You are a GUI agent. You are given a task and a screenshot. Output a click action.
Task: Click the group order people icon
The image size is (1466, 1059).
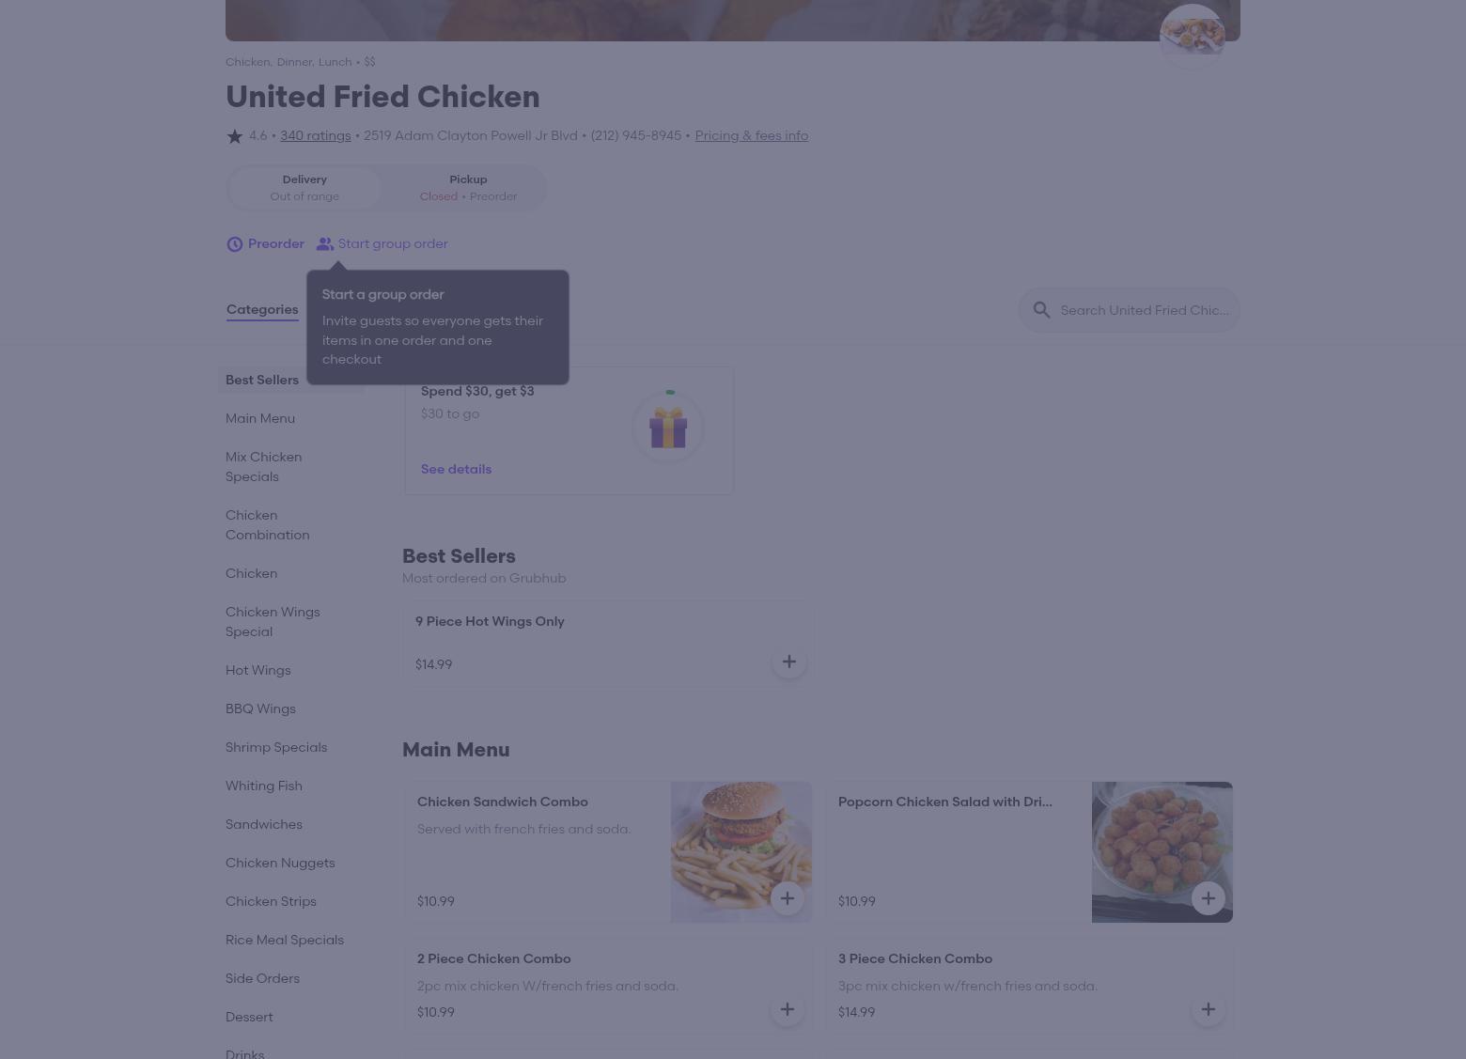pos(325,244)
